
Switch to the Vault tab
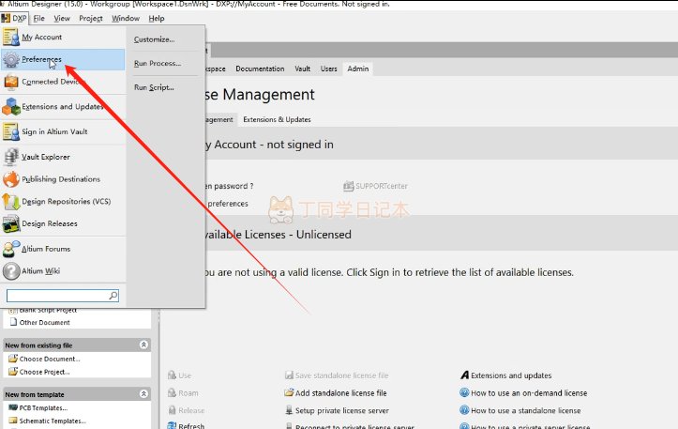[x=302, y=69]
